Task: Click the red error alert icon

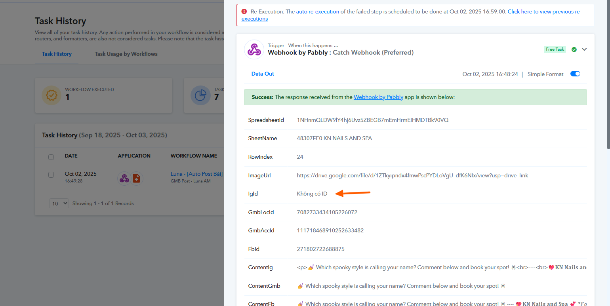Action: click(x=244, y=11)
